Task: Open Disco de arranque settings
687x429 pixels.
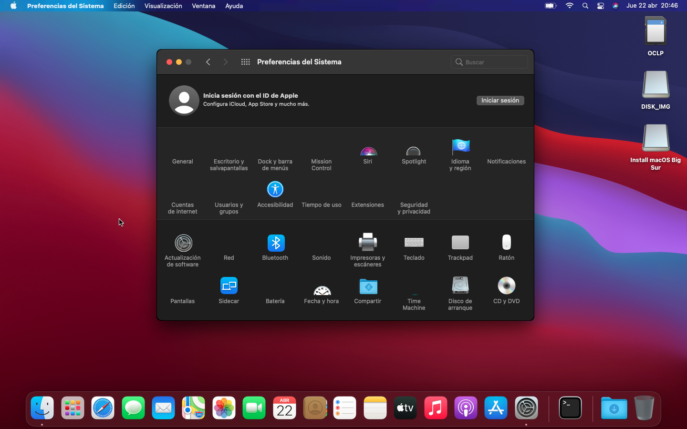Action: pos(460,286)
